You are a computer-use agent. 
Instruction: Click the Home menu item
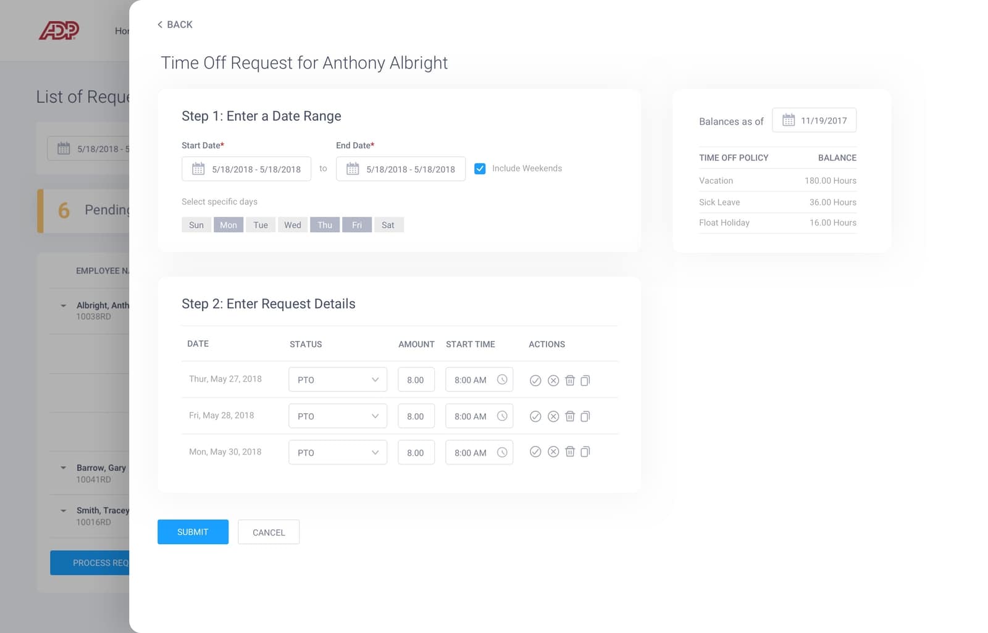click(x=122, y=30)
